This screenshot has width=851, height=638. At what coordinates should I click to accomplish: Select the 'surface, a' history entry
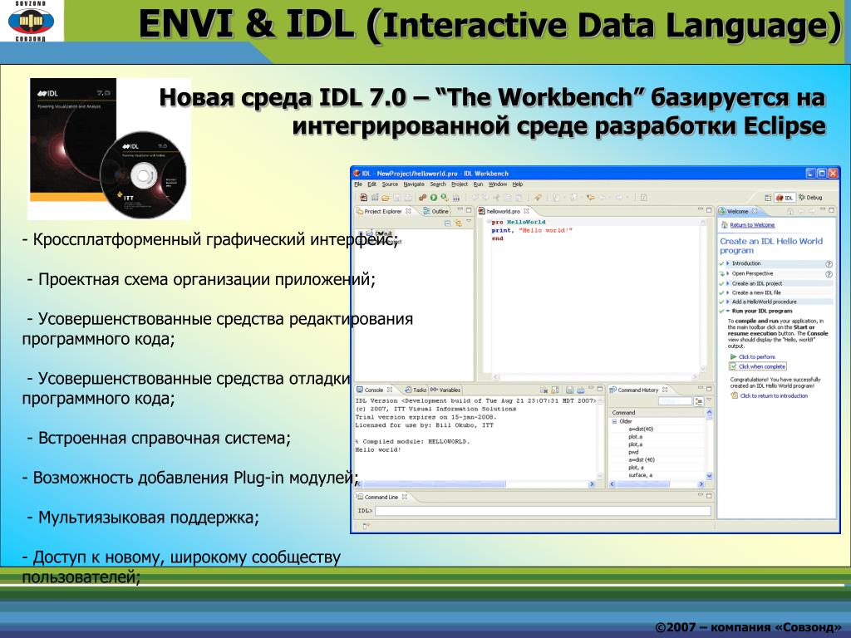[x=641, y=474]
